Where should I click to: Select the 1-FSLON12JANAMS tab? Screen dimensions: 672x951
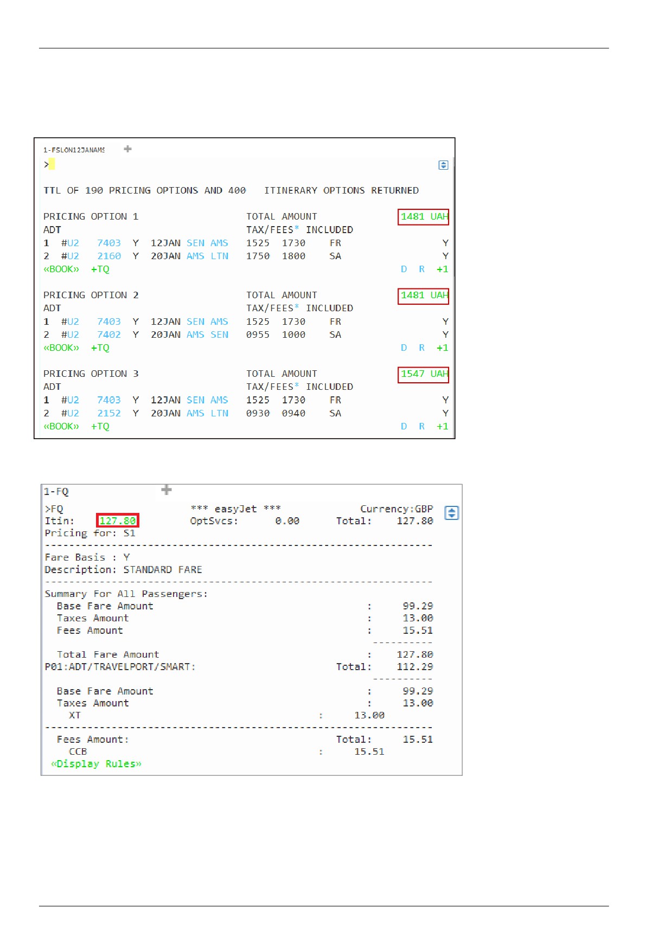click(x=74, y=150)
